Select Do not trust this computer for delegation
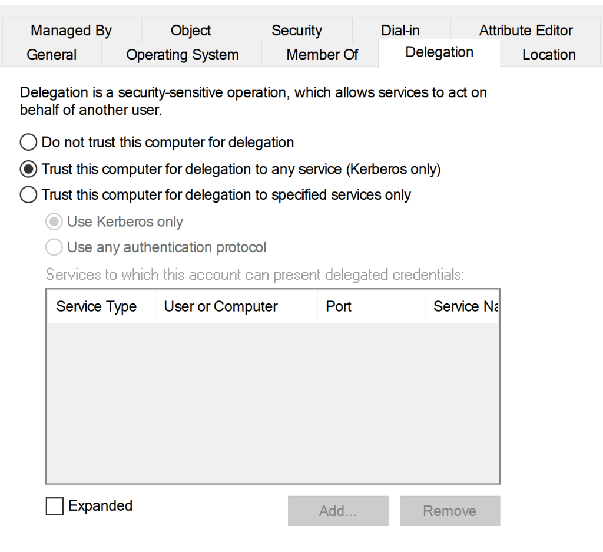 28,142
